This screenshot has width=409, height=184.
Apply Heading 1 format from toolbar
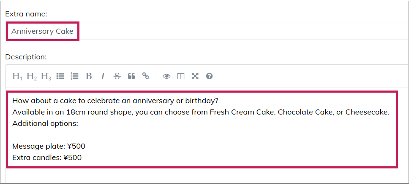[17, 76]
